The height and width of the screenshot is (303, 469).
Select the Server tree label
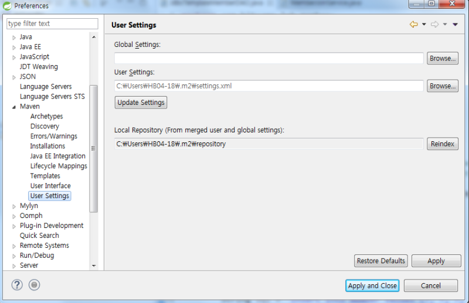pos(29,265)
